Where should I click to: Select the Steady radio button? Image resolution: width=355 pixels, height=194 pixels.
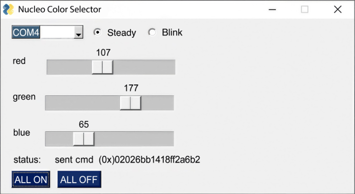(x=98, y=32)
